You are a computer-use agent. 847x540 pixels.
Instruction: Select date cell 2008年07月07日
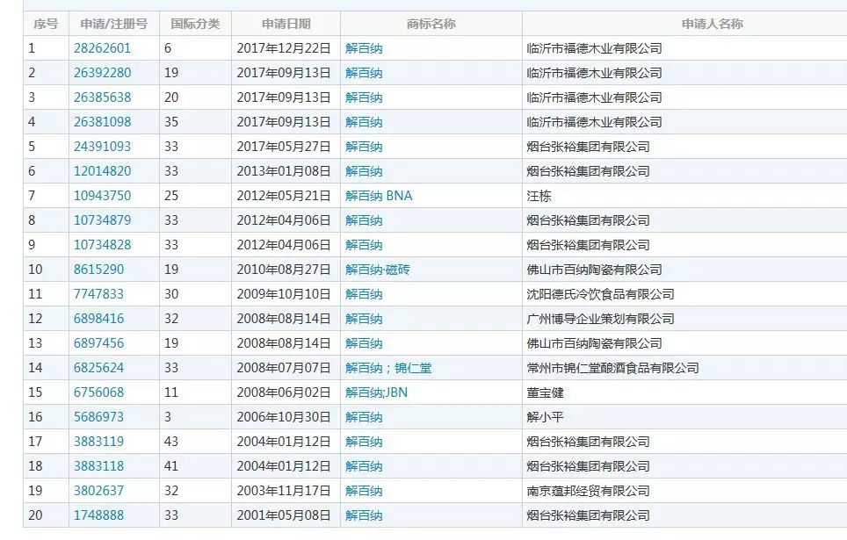tap(284, 368)
